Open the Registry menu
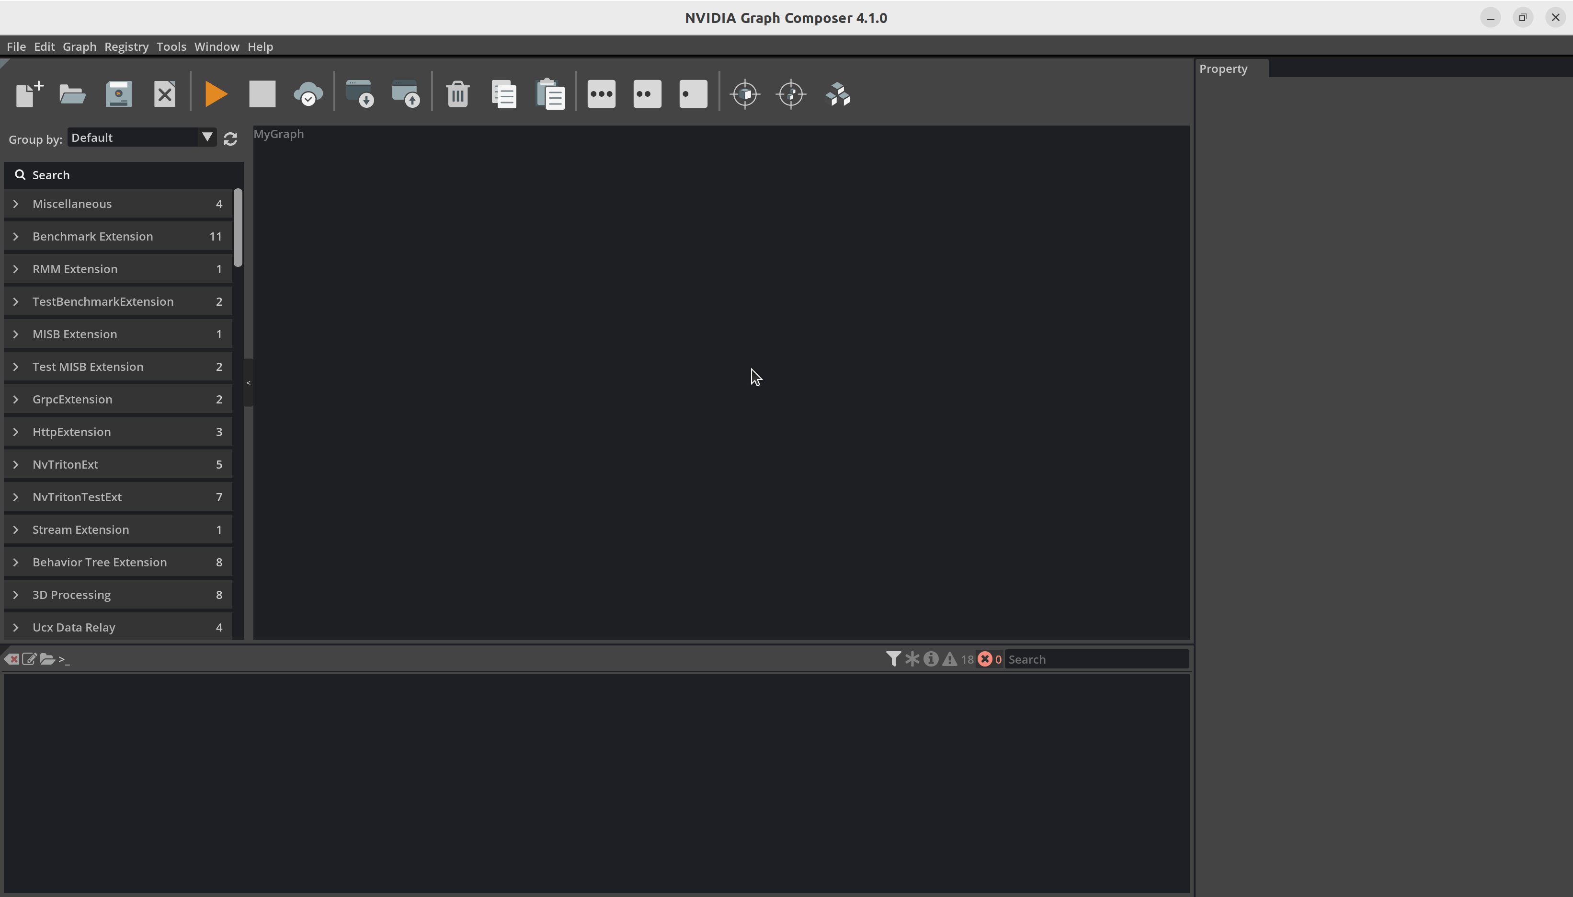This screenshot has width=1573, height=897. 125,46
